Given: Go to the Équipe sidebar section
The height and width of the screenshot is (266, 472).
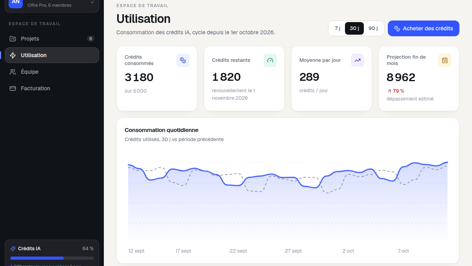Looking at the screenshot, I should 52,72.
